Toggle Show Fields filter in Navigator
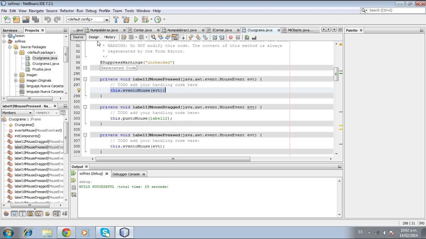This screenshot has width=426, height=239. click(14, 213)
